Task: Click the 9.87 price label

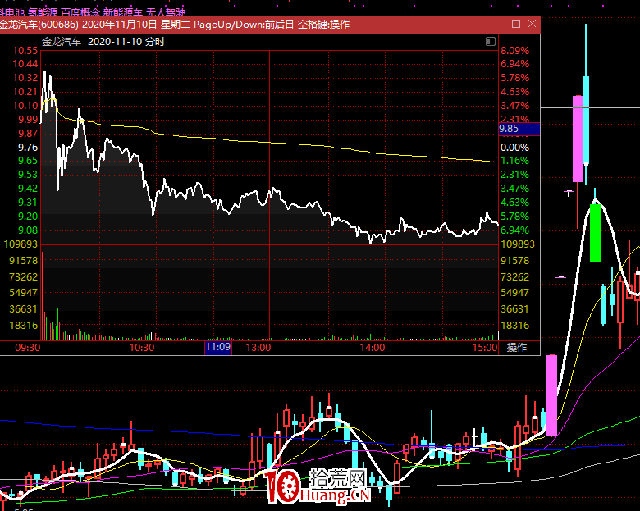Action: click(28, 134)
